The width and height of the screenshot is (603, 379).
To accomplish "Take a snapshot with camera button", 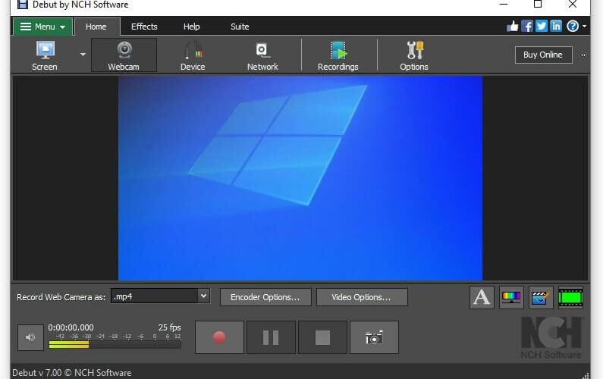I will tap(374, 337).
